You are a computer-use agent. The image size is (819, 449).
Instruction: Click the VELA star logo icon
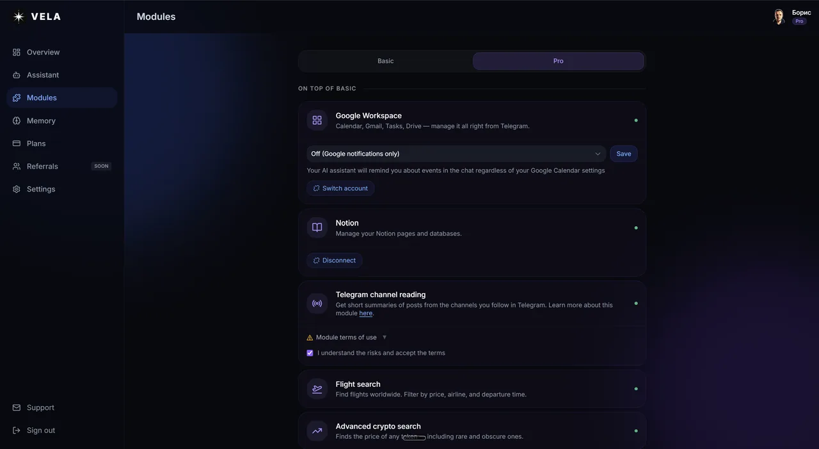(19, 17)
